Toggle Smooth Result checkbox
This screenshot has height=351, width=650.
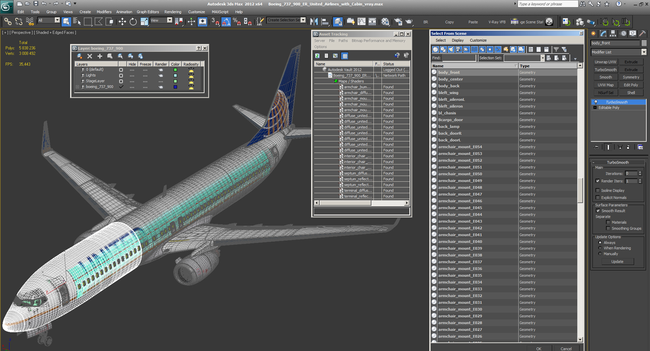click(598, 211)
